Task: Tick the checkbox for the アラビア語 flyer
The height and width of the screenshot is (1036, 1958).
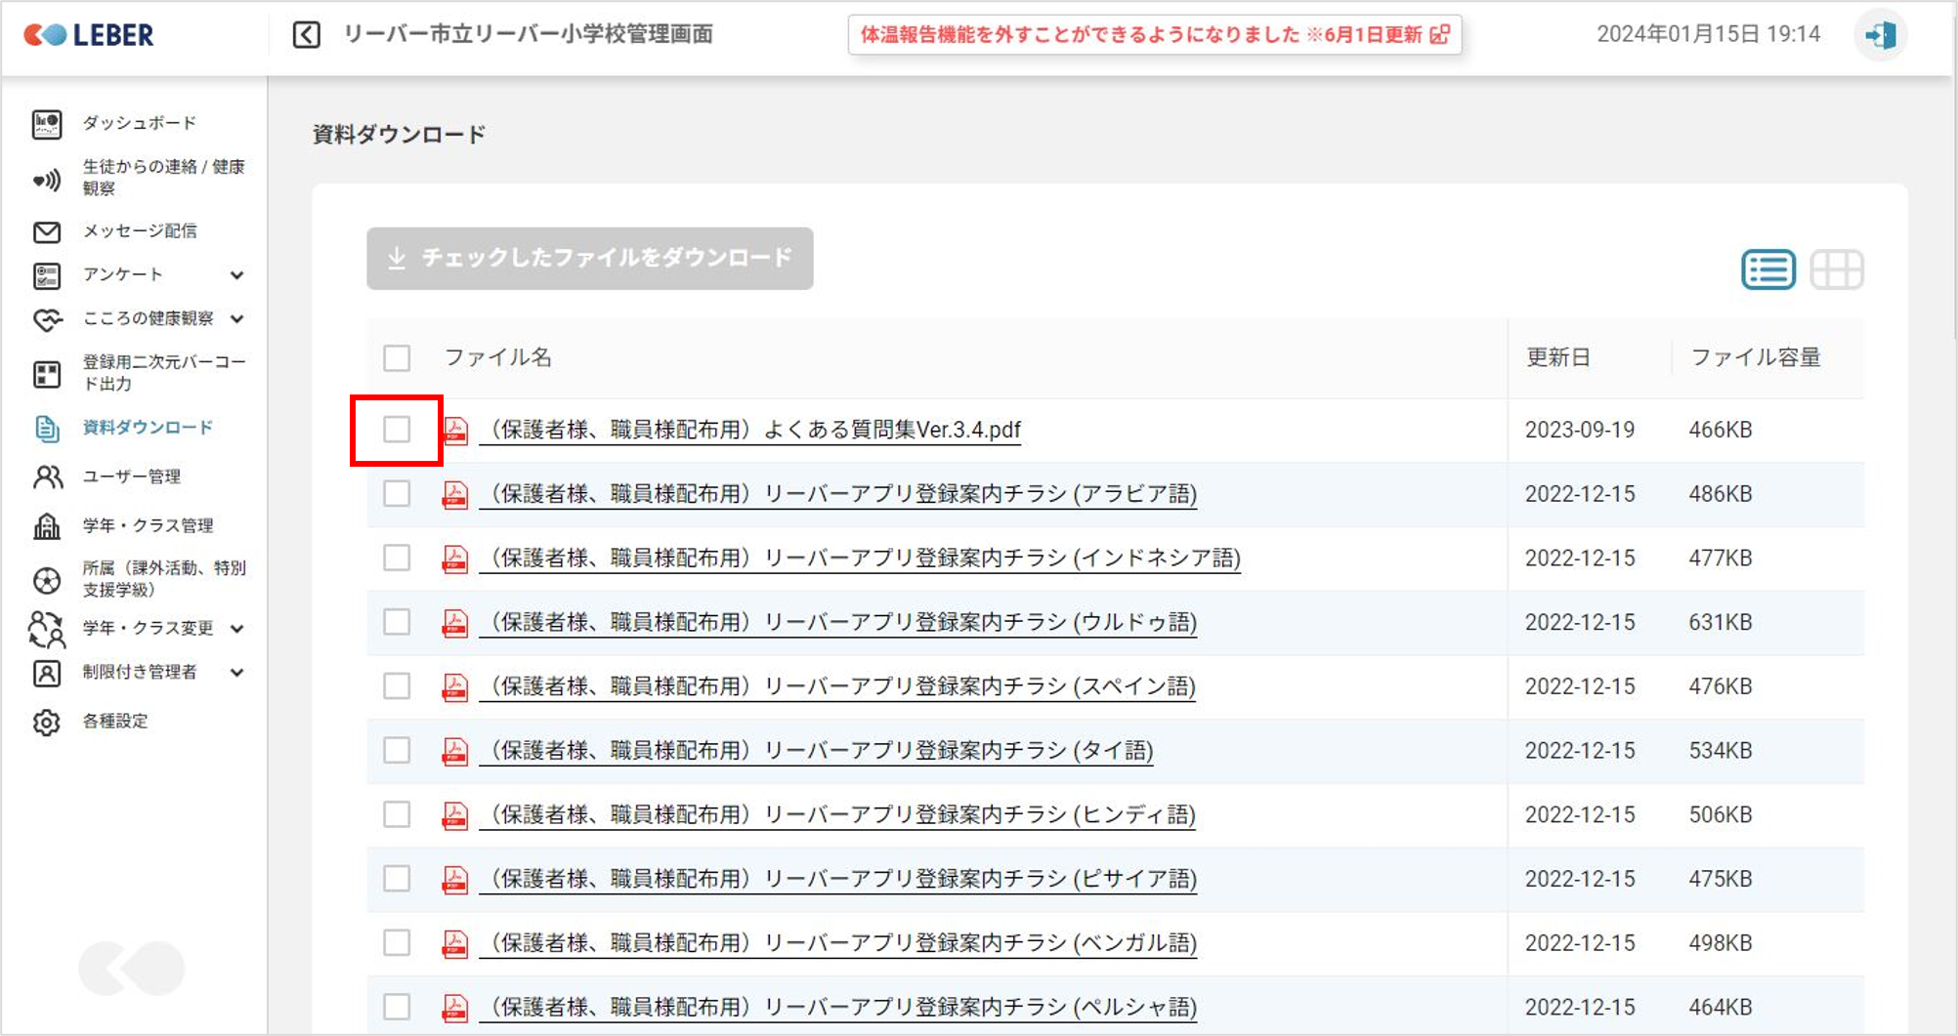Action: [x=397, y=494]
